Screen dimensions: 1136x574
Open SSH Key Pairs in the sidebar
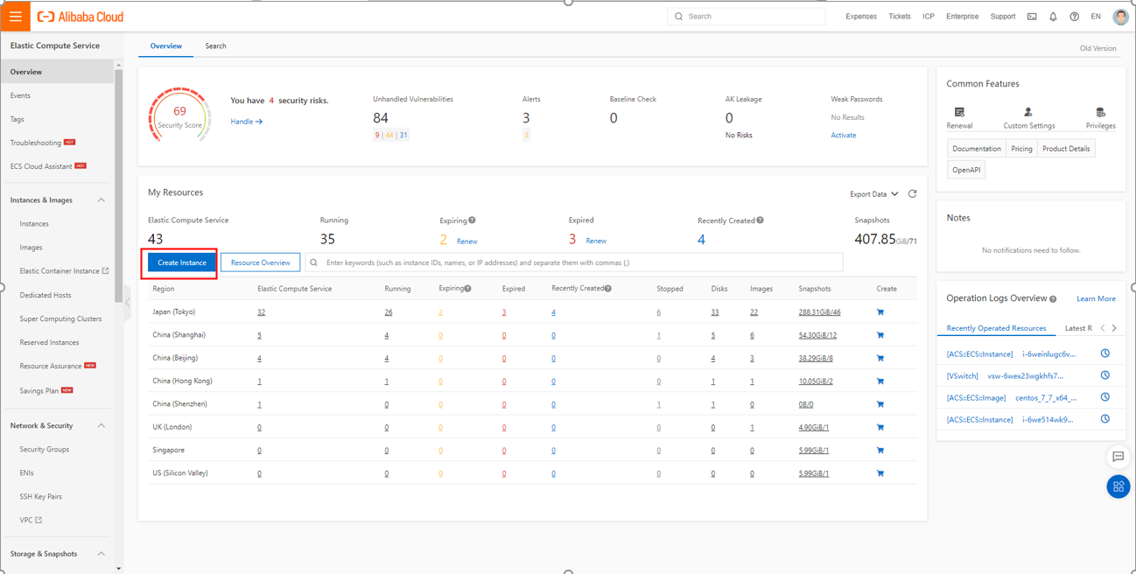(x=41, y=497)
